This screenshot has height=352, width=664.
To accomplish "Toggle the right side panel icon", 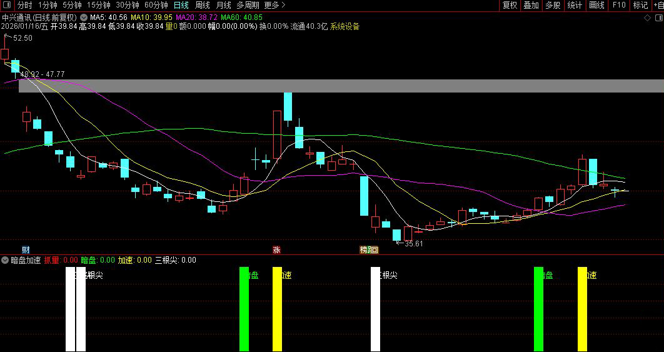I will [659, 18].
